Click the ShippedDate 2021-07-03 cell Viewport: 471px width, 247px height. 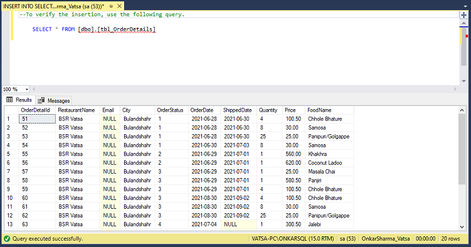coord(238,145)
